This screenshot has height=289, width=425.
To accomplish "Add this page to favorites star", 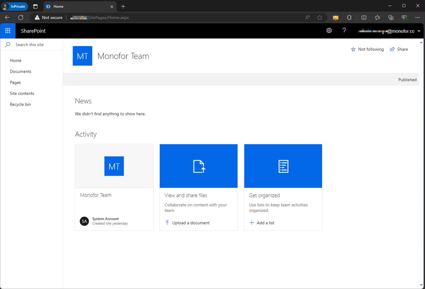I will [x=320, y=18].
